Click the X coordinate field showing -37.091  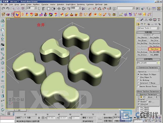(51, 118)
